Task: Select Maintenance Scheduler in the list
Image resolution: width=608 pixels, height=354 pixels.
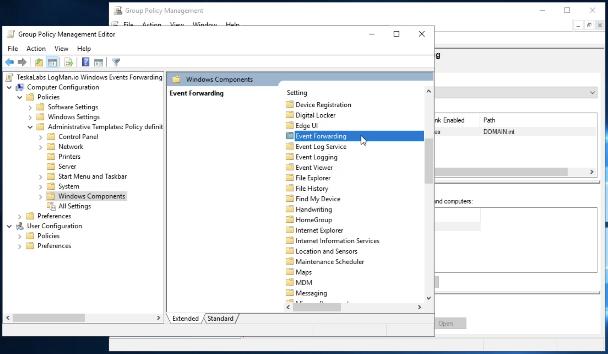Action: 330,262
